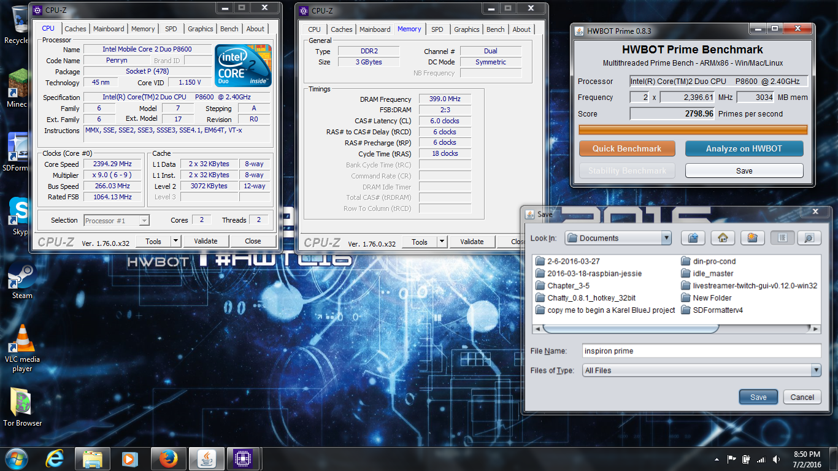This screenshot has height=471, width=838.
Task: Open network signal tray icon
Action: tap(761, 459)
